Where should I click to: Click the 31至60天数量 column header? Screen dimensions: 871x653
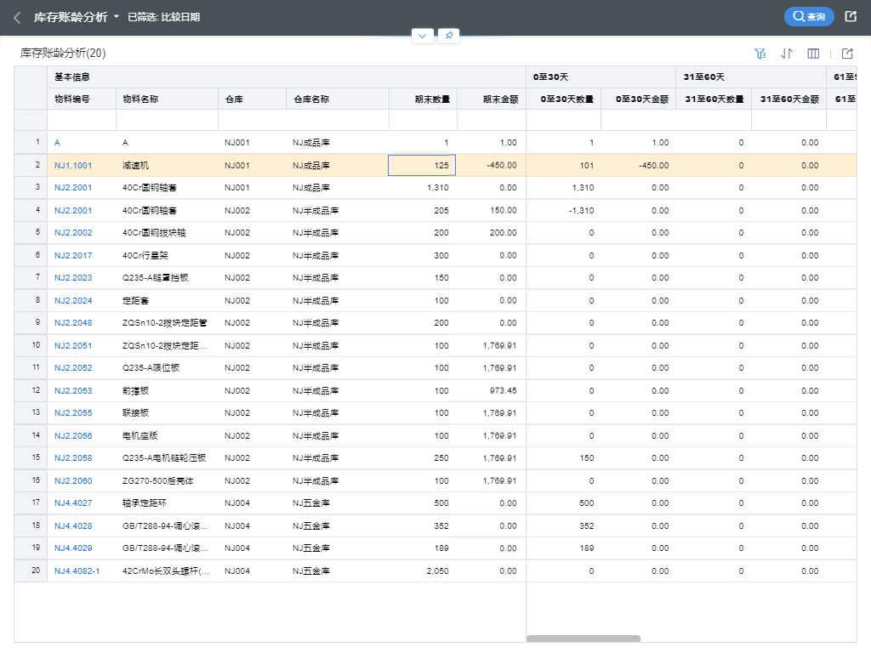(714, 99)
